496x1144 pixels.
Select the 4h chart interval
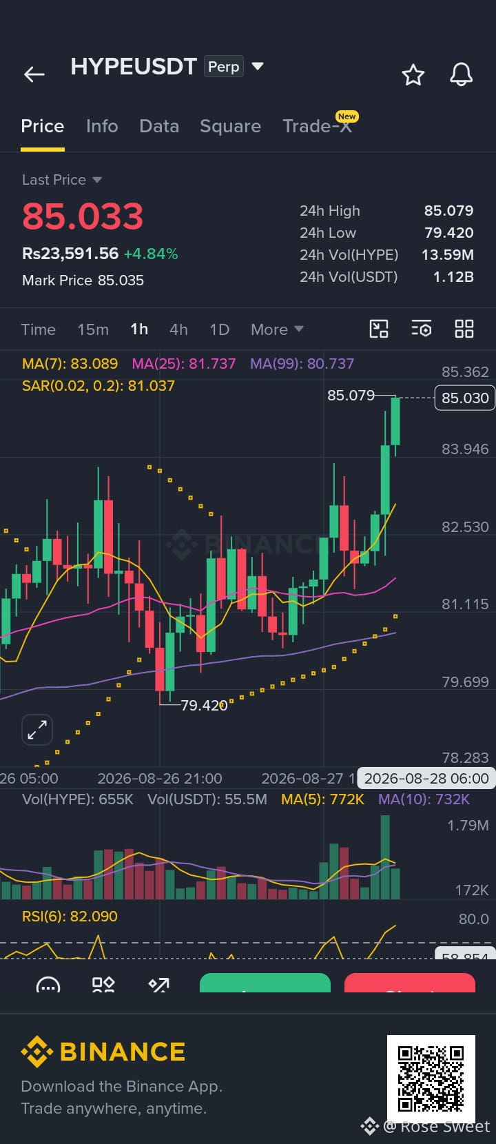point(179,329)
